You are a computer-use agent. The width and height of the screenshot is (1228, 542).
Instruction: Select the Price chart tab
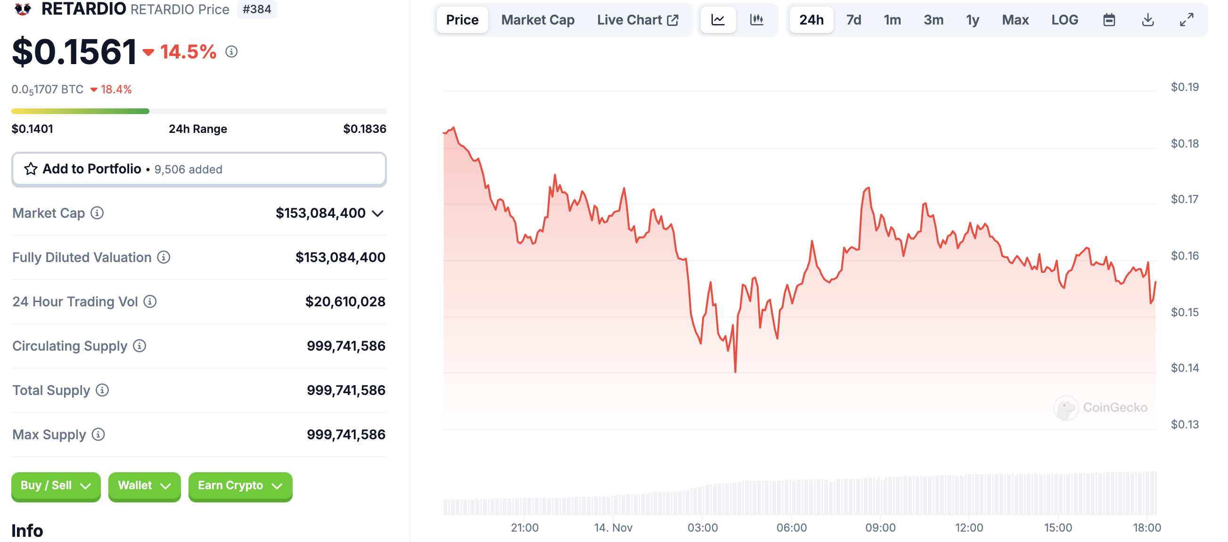point(462,20)
